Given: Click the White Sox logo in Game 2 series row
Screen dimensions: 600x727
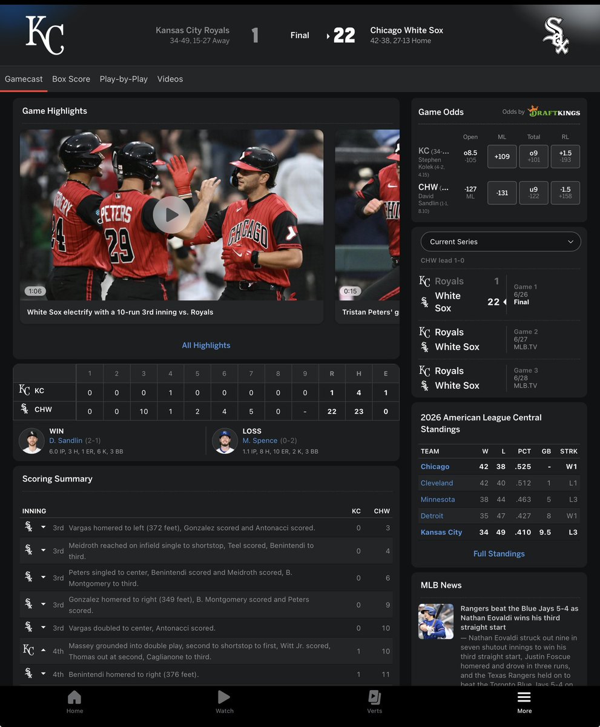Looking at the screenshot, I should 425,347.
